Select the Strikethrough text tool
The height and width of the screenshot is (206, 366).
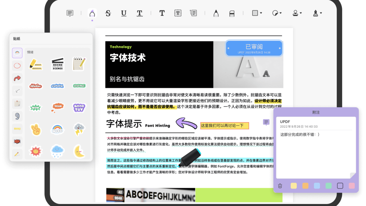(x=108, y=13)
